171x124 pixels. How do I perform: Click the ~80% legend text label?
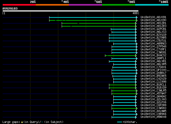tap(131, 2)
